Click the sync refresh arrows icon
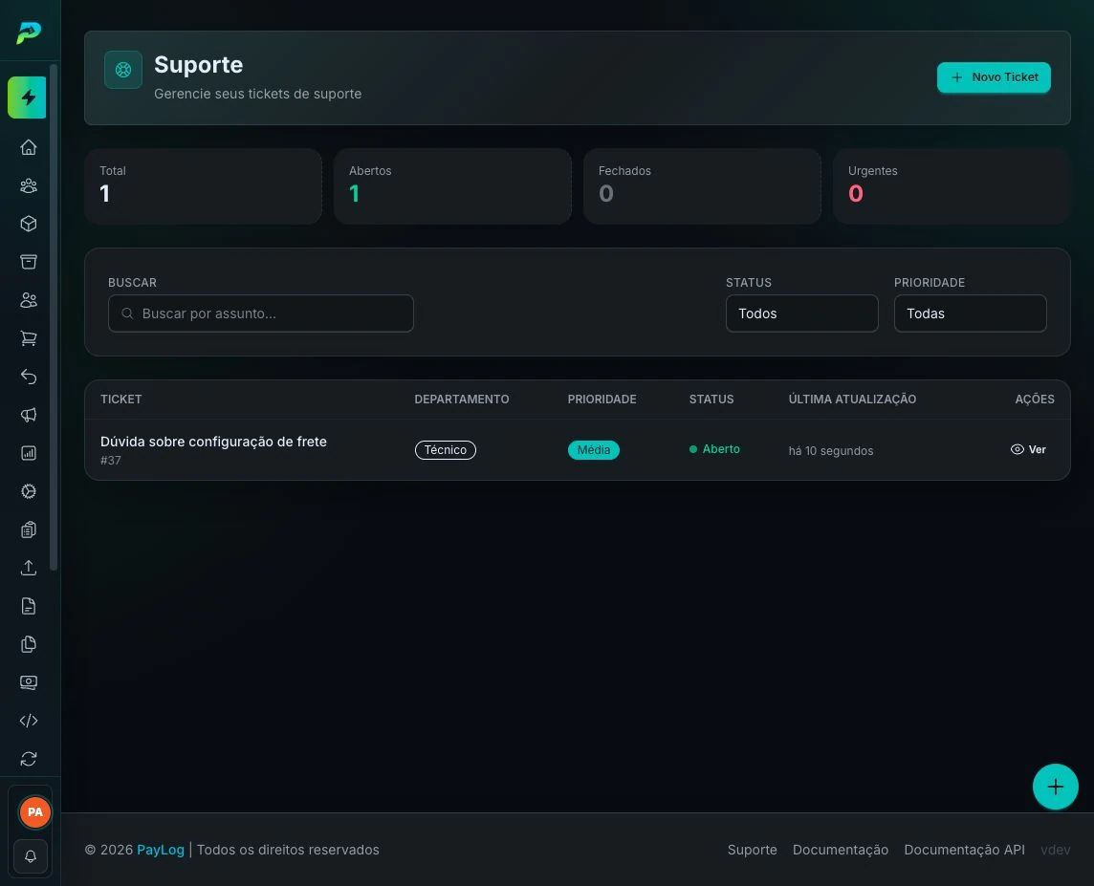This screenshot has height=886, width=1094. (29, 759)
